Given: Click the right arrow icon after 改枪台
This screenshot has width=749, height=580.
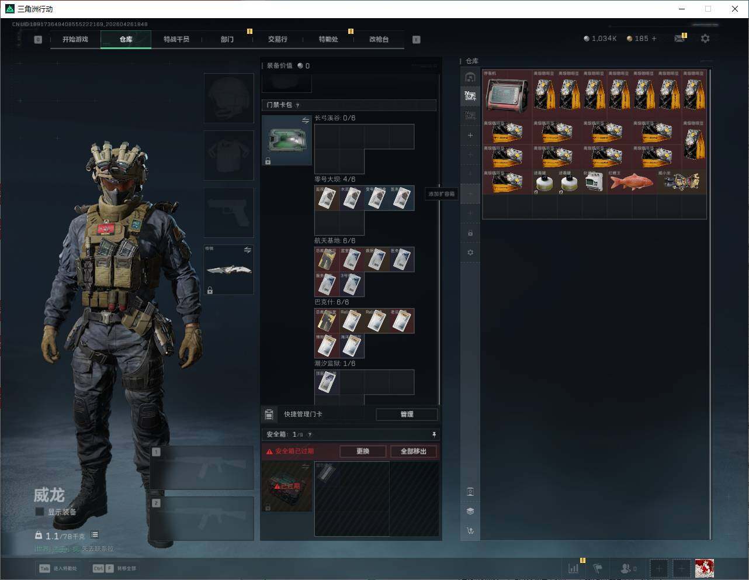Looking at the screenshot, I should (417, 39).
